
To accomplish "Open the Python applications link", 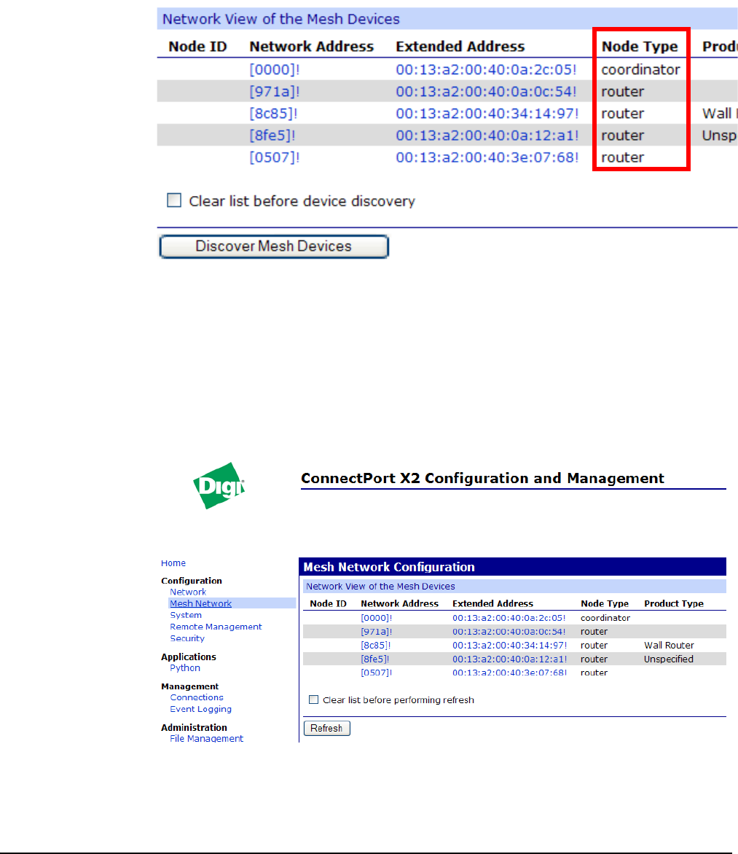I will (185, 667).
